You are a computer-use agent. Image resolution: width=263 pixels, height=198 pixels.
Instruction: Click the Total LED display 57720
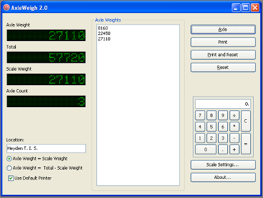(x=46, y=57)
